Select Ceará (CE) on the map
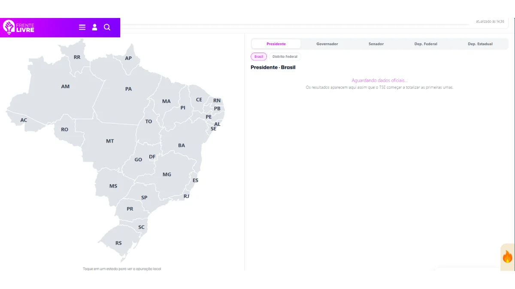Image resolution: width=515 pixels, height=289 pixels. click(x=199, y=100)
